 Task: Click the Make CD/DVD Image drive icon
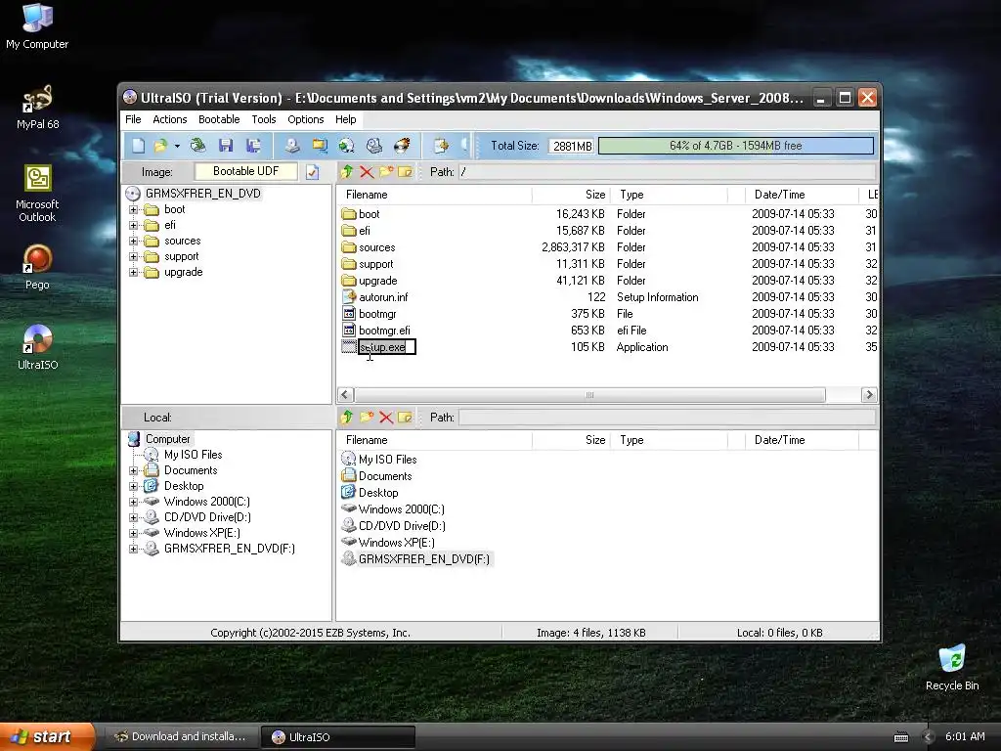click(x=292, y=146)
